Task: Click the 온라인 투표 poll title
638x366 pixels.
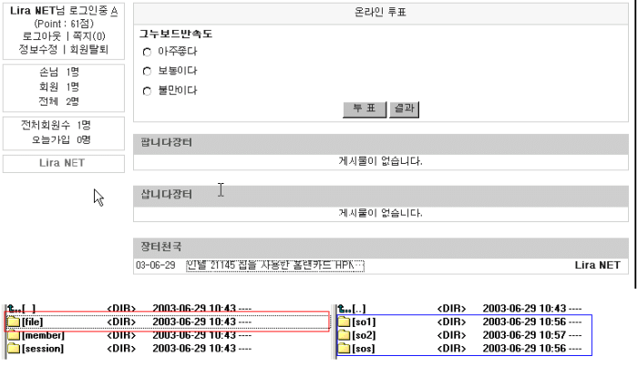Action: click(x=380, y=12)
